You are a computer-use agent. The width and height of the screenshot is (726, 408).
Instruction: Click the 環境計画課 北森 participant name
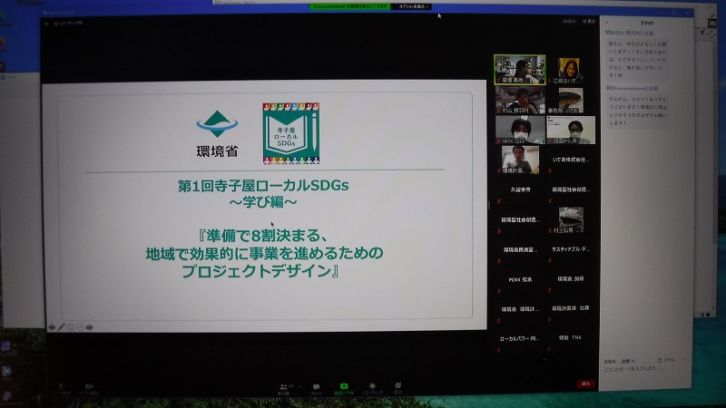click(x=571, y=307)
